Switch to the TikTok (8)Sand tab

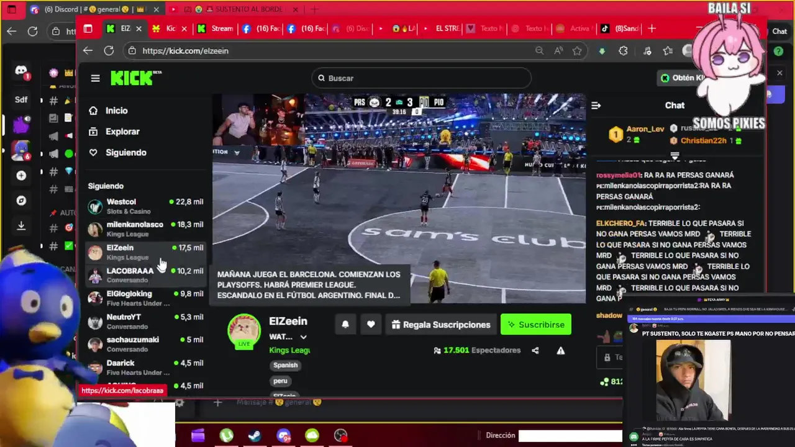(x=620, y=29)
